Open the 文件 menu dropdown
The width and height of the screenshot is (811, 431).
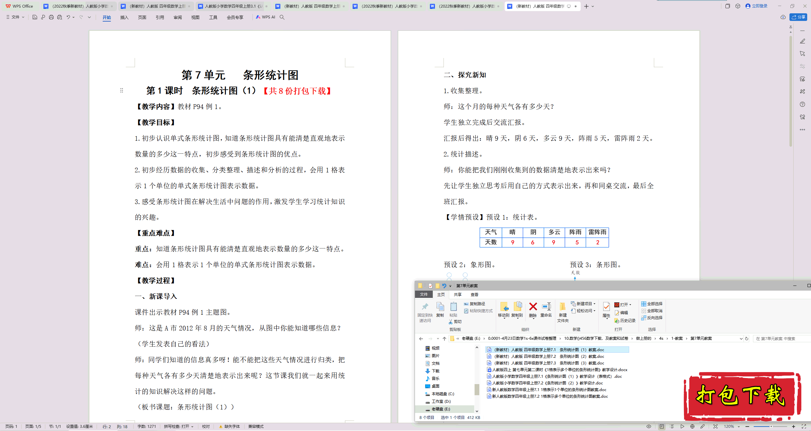[x=16, y=17]
